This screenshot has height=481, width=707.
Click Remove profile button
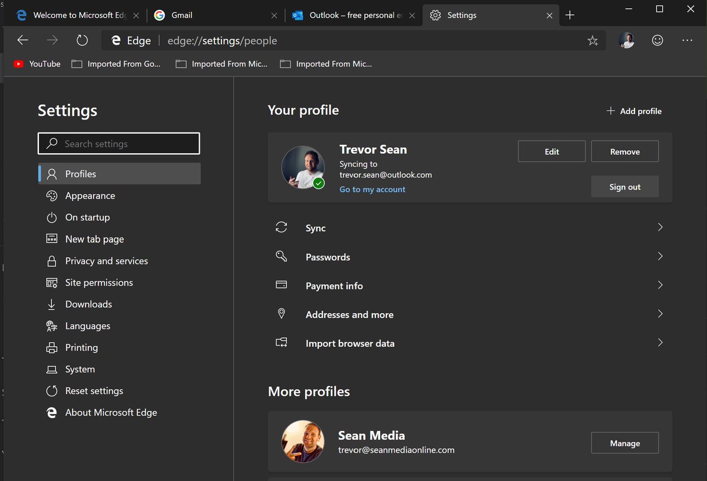pos(625,151)
